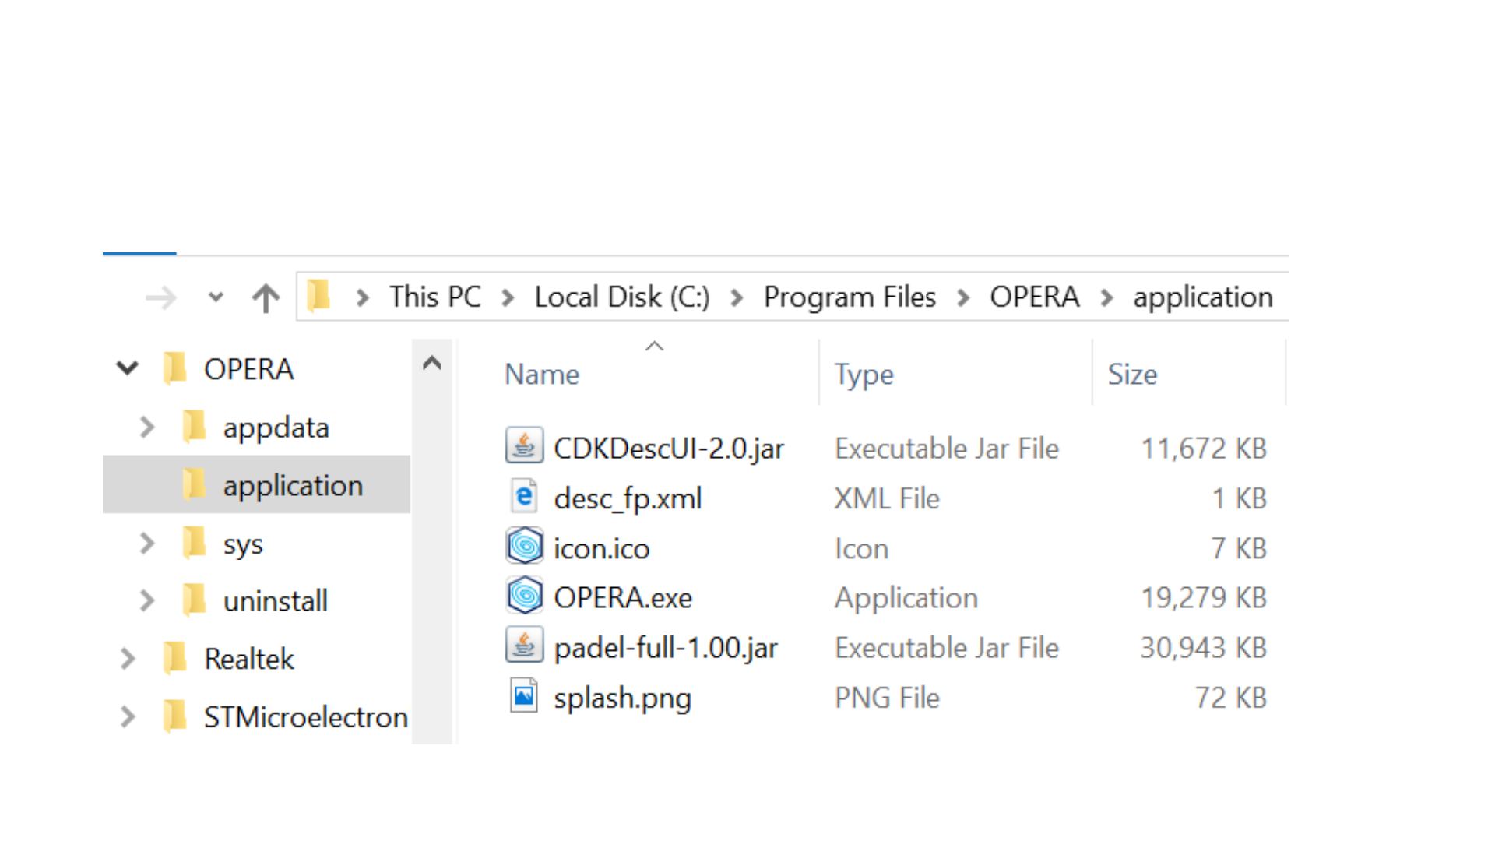The image size is (1495, 841).
Task: Click the desc_fp.xml file icon
Action: pos(525,497)
